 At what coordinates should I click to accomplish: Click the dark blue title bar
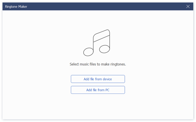(98, 7)
